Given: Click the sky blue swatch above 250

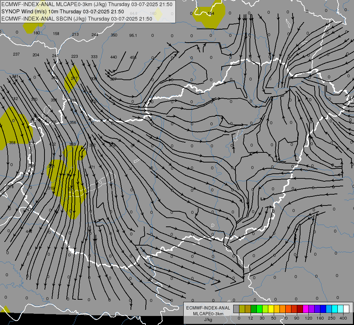Looking at the screenshot, I should (x=329, y=309).
